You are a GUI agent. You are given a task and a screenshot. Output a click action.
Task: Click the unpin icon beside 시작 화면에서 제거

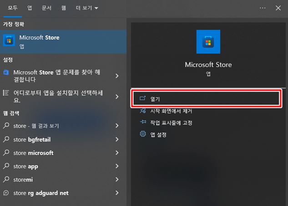click(143, 110)
